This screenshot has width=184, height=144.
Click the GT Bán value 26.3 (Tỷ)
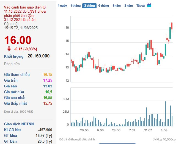pyautogui.click(x=45, y=142)
